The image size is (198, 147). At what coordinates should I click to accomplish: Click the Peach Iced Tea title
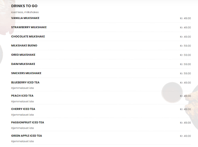[22, 96]
